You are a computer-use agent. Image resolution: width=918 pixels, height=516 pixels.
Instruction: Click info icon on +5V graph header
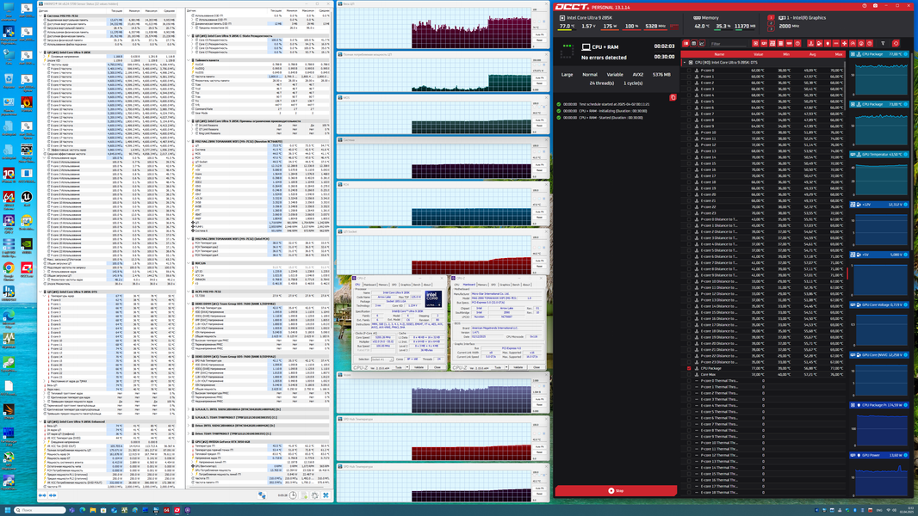pyautogui.click(x=906, y=255)
